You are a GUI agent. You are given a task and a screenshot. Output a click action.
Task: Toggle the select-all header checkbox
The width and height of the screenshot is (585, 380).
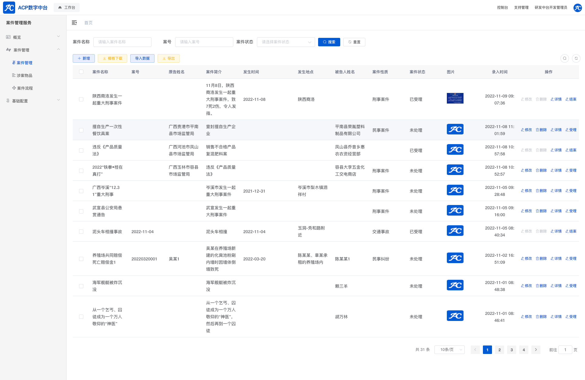[x=81, y=72]
